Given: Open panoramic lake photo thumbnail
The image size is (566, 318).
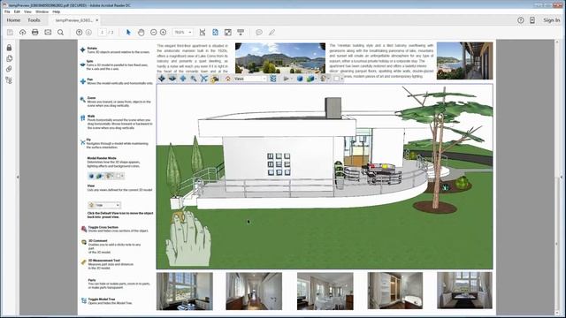Looking at the screenshot, I should click(x=280, y=58).
